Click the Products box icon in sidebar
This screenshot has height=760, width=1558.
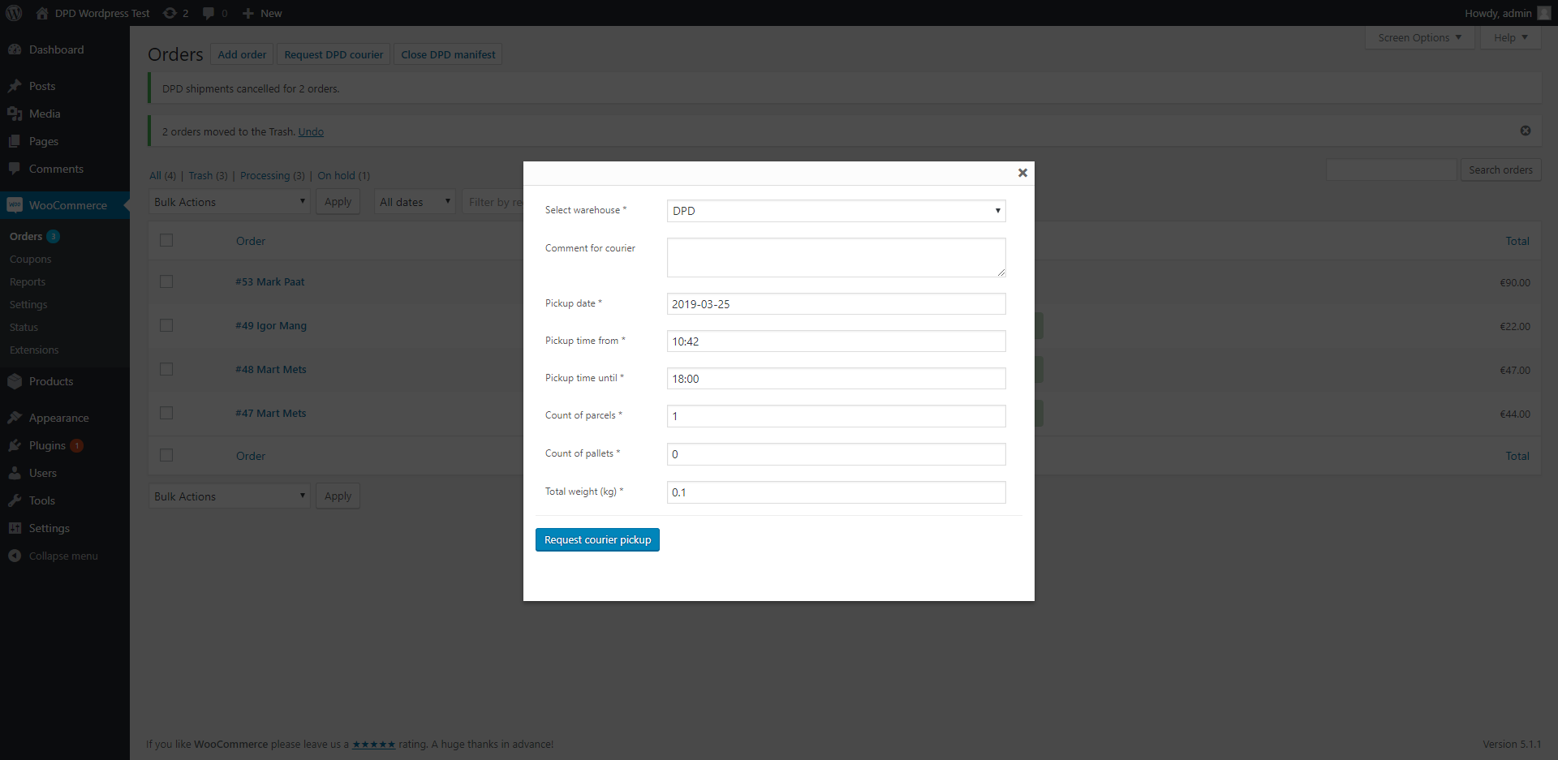coord(15,381)
